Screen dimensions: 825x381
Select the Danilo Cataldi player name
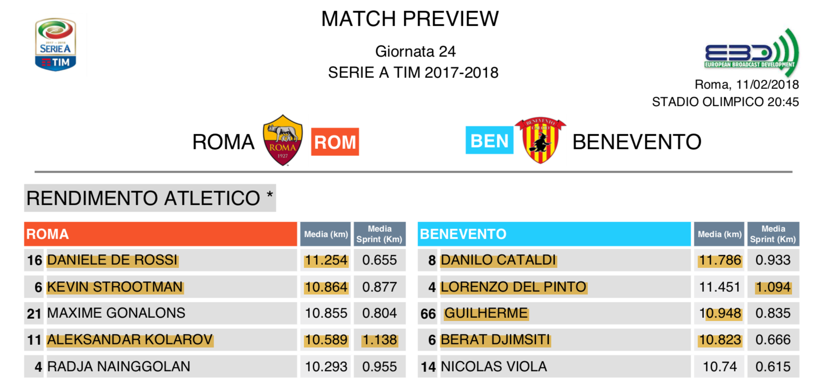tap(498, 260)
